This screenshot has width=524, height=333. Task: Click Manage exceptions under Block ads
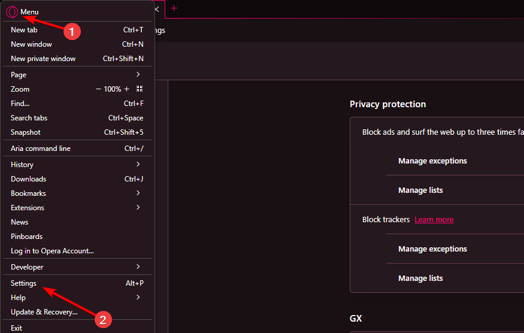(432, 161)
